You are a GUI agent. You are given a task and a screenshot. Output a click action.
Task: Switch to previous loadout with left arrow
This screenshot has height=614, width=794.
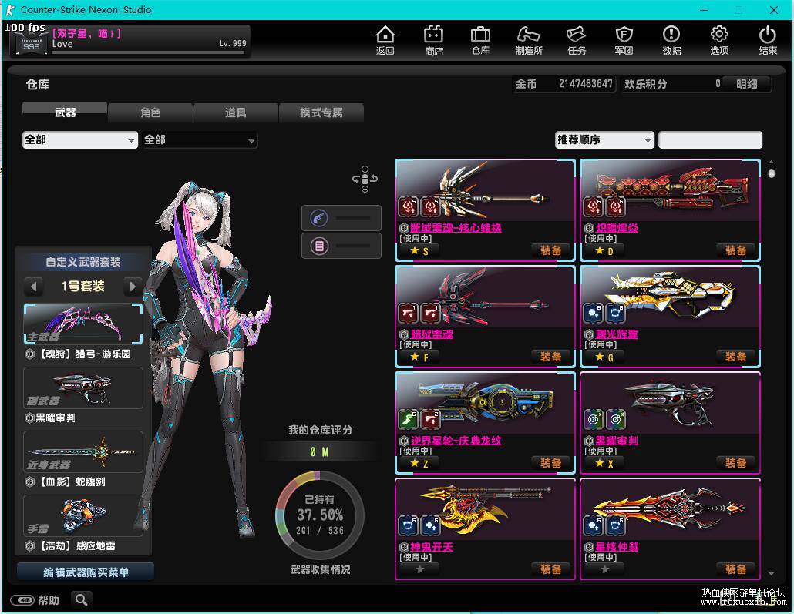point(33,287)
